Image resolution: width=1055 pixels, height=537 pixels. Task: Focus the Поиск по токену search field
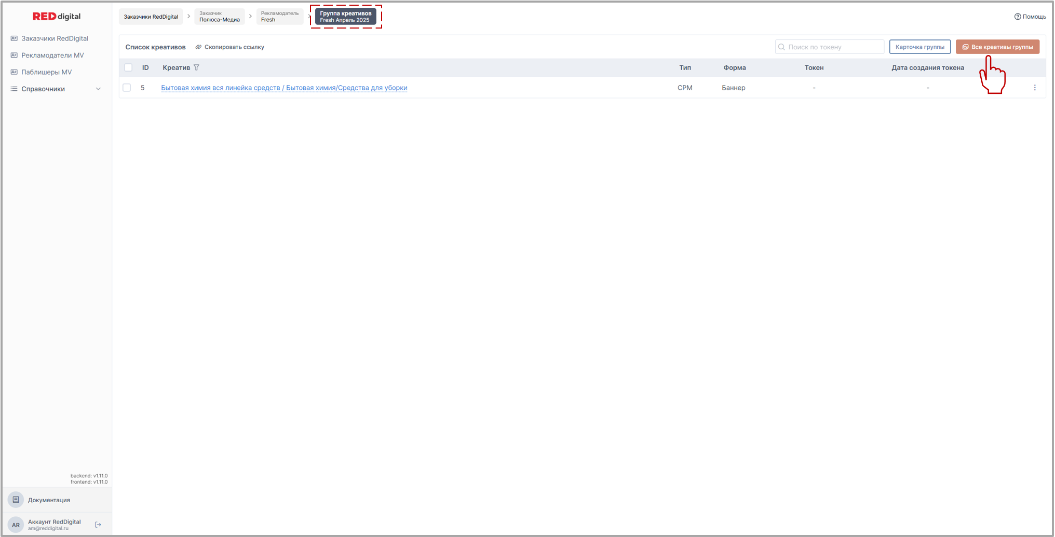pyautogui.click(x=834, y=47)
